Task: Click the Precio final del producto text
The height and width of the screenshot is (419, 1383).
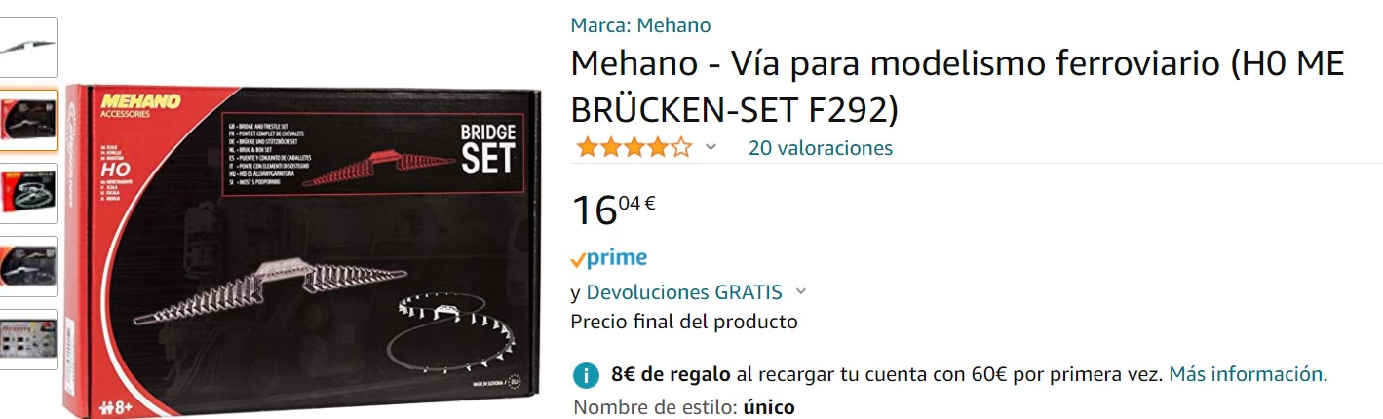Action: [684, 322]
